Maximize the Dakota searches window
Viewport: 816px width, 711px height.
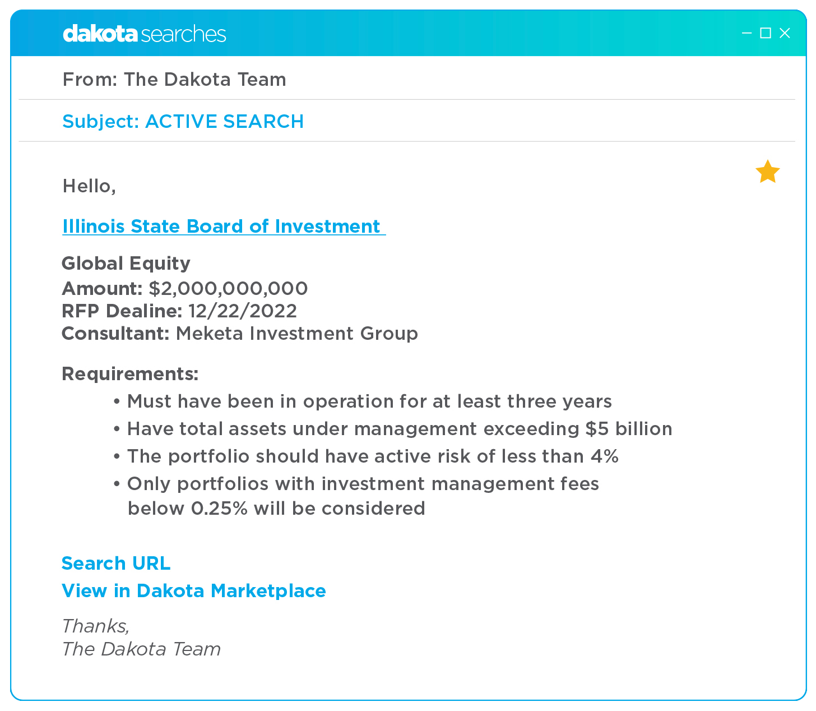pyautogui.click(x=766, y=33)
